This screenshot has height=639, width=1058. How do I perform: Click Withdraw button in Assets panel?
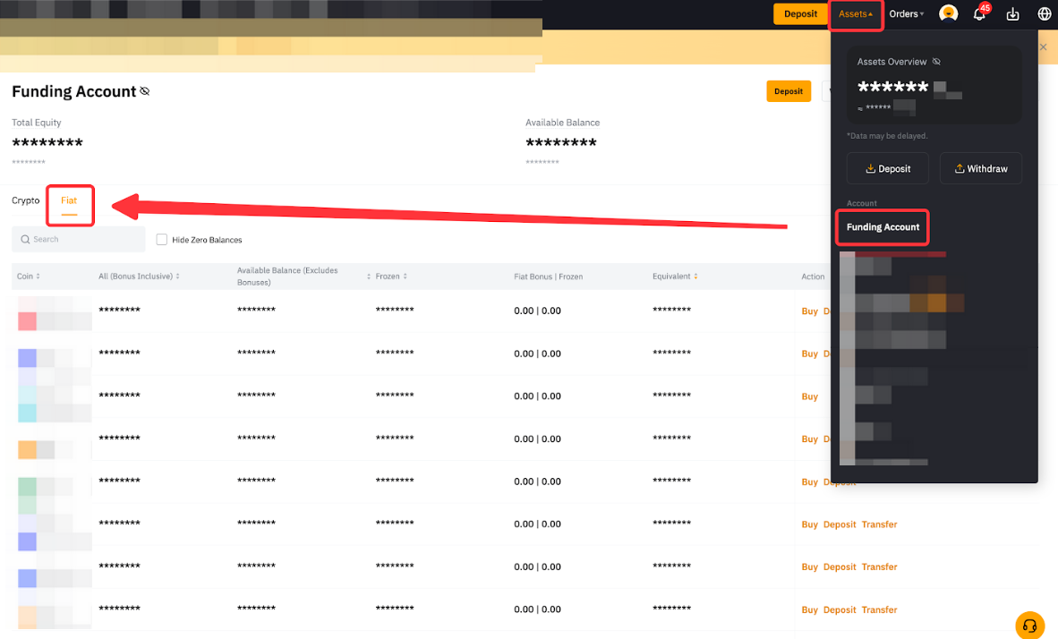980,168
